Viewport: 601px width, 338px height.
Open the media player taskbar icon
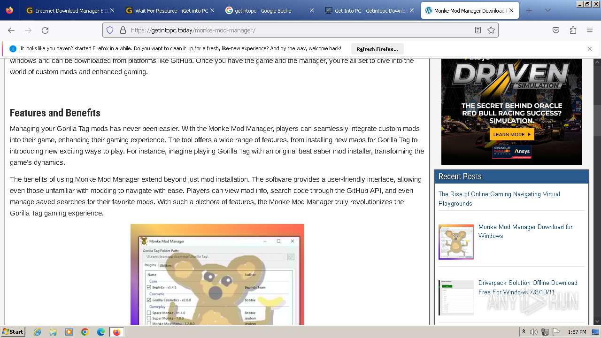[x=69, y=332]
